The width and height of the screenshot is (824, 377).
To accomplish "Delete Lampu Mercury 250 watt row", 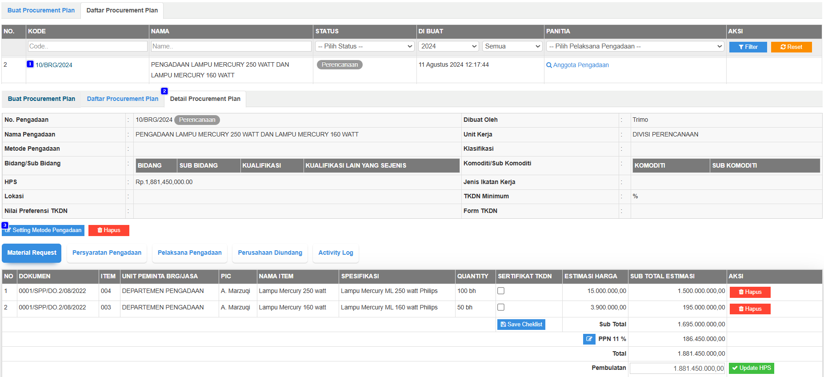I will click(x=750, y=292).
